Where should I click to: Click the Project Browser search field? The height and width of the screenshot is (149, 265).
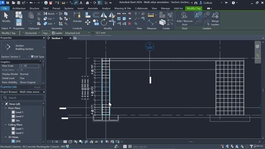[23, 98]
